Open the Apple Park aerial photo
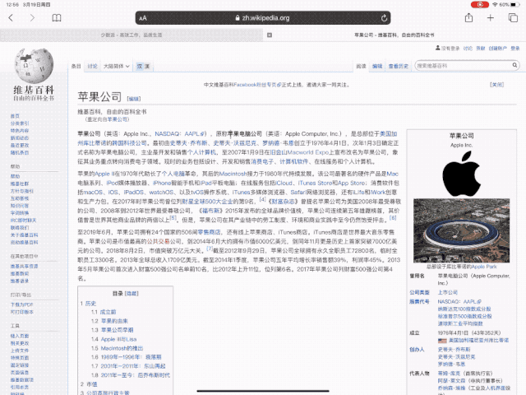526x395 pixels. (461, 230)
